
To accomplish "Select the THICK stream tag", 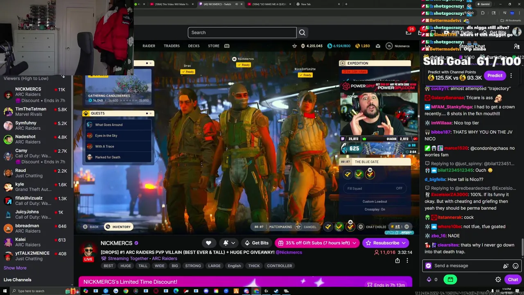I will pos(254,266).
